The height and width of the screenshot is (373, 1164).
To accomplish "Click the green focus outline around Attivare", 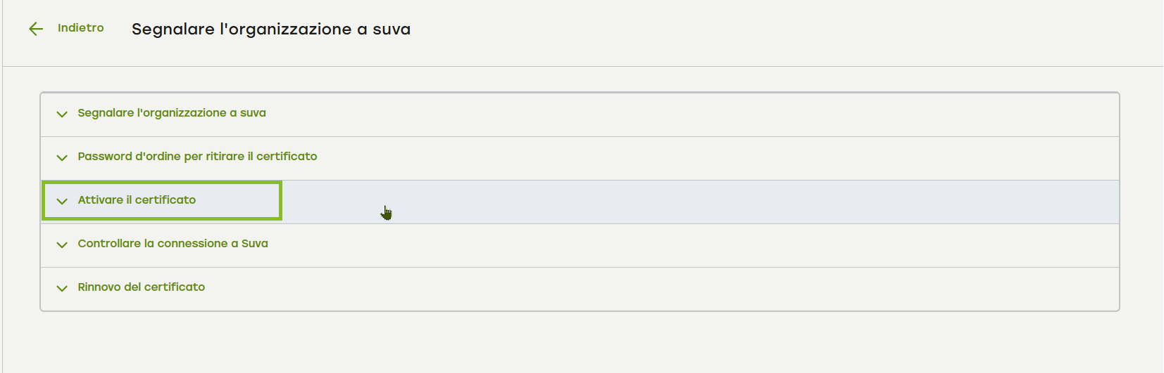I will tap(280, 200).
